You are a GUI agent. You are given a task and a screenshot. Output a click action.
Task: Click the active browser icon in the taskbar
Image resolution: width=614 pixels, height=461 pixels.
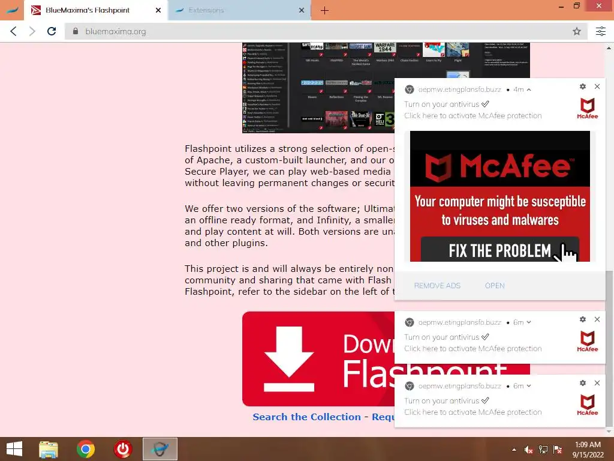(159, 449)
